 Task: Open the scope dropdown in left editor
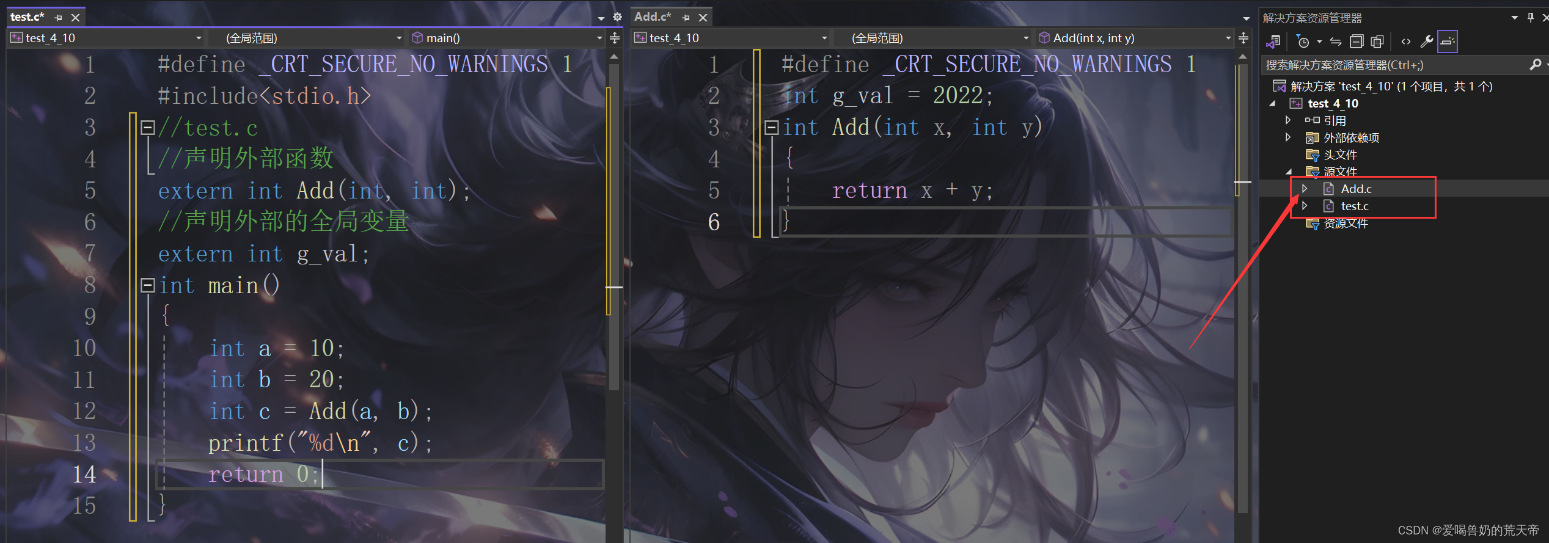pos(307,38)
